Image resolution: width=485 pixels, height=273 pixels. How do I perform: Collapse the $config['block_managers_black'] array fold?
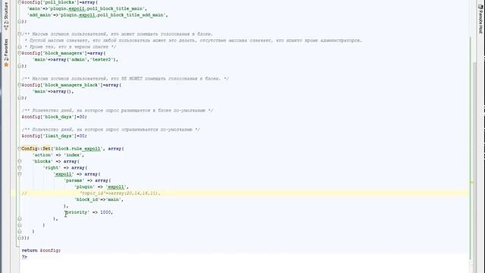point(19,85)
